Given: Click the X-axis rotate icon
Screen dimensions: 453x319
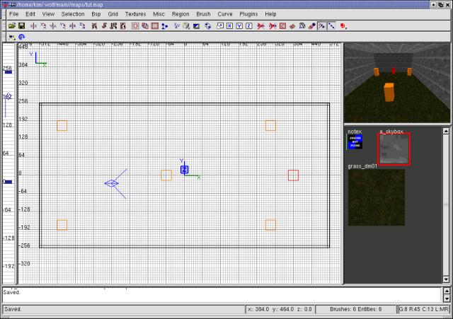Looking at the screenshot, I should tap(43, 26).
